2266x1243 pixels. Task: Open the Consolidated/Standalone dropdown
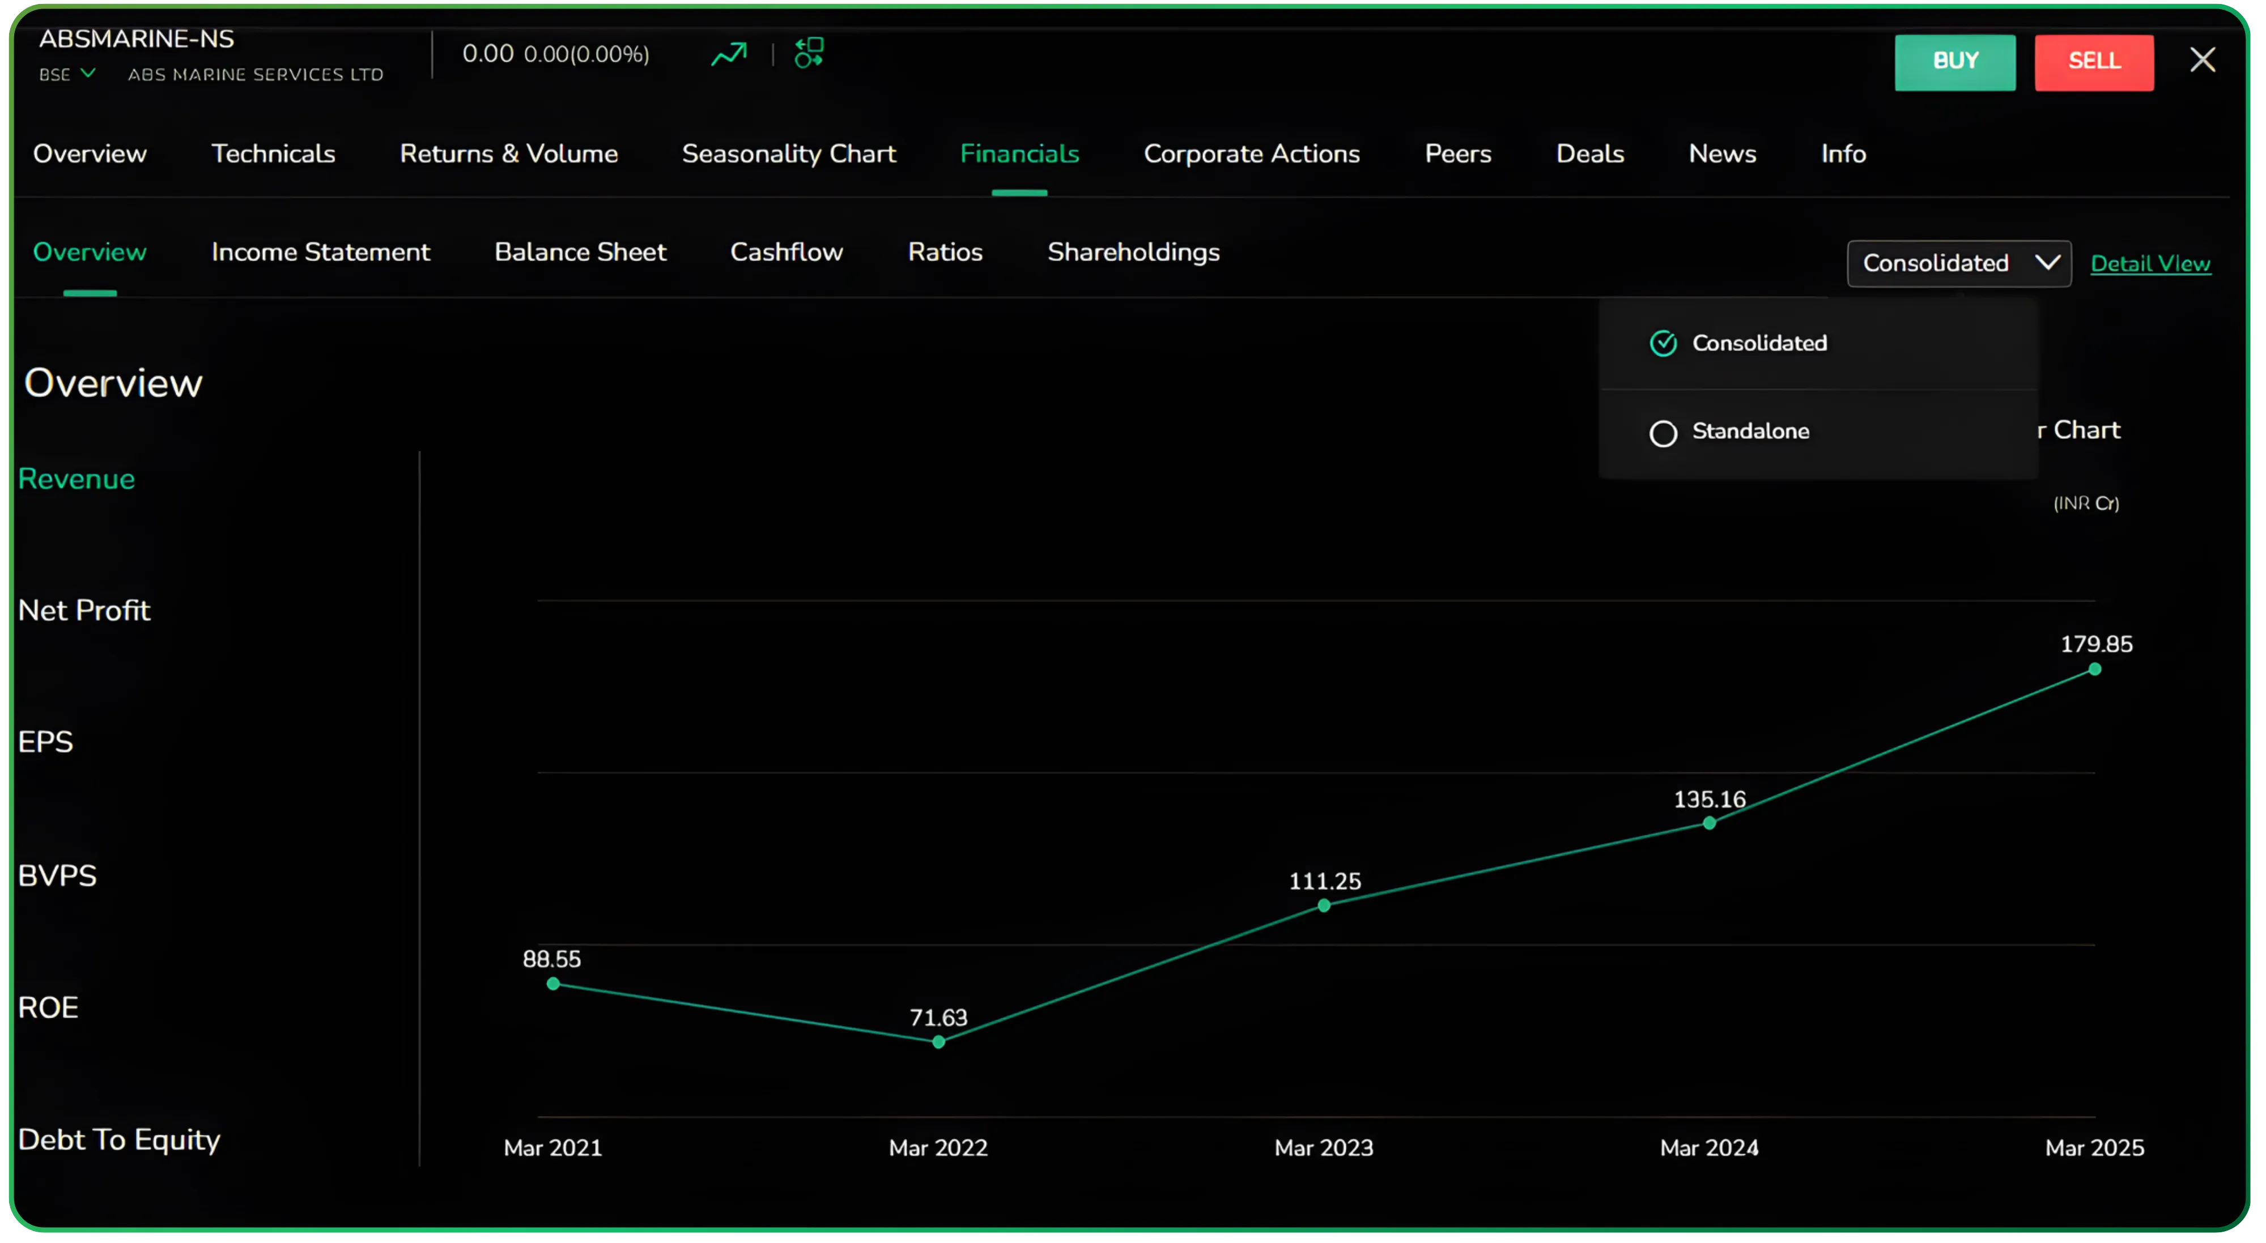[x=1958, y=263]
